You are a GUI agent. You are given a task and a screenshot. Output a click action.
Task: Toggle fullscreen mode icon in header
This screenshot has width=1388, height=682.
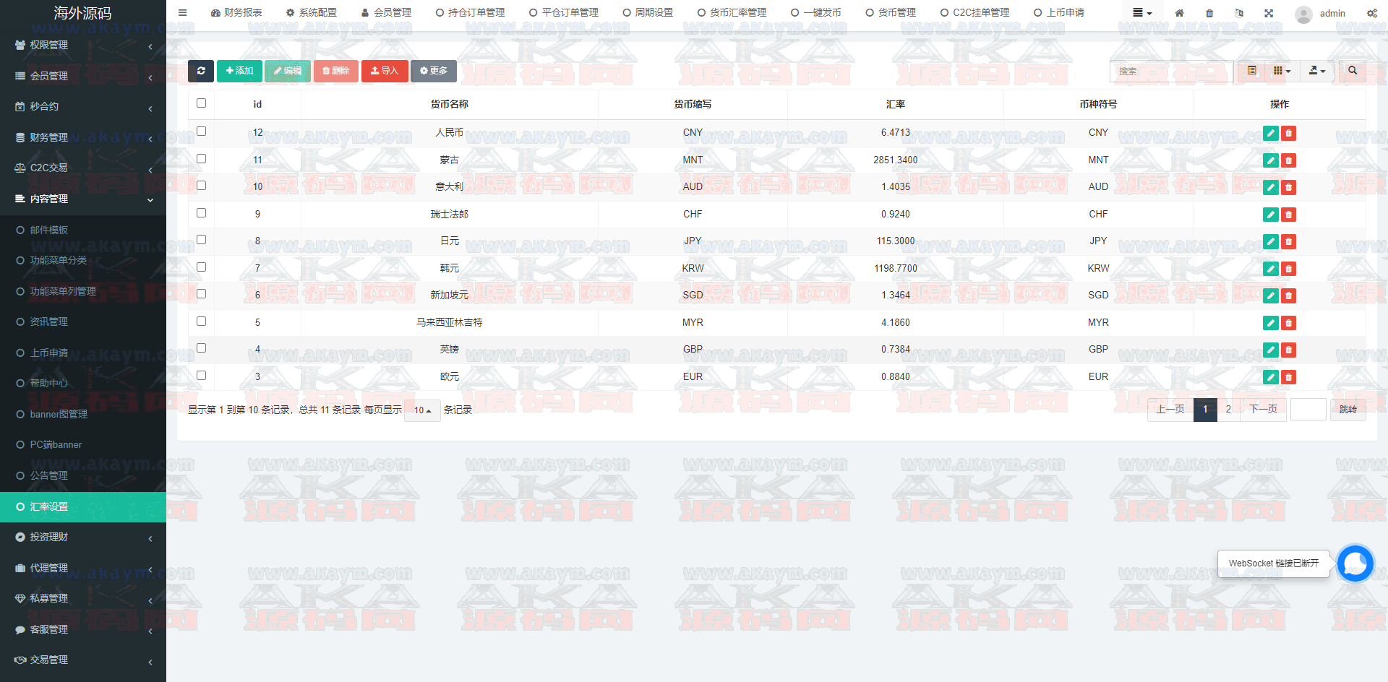tap(1269, 13)
